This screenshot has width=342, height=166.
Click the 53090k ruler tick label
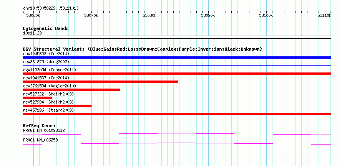click(208, 15)
